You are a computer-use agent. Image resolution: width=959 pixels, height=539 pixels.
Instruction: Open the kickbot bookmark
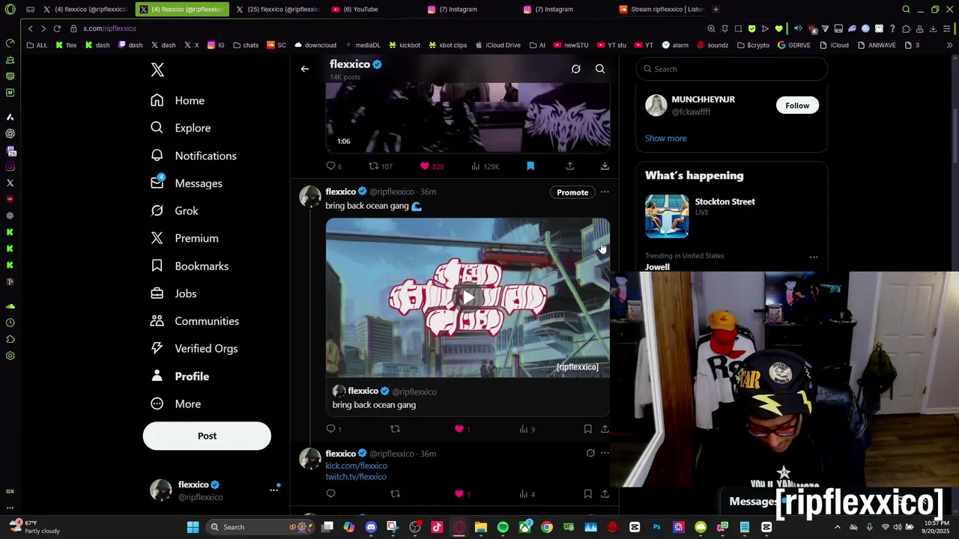click(405, 45)
